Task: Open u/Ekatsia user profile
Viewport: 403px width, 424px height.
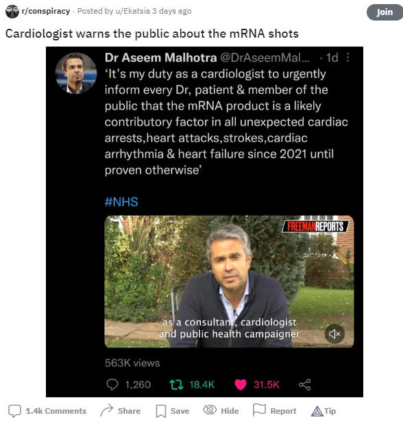Action: click(132, 11)
